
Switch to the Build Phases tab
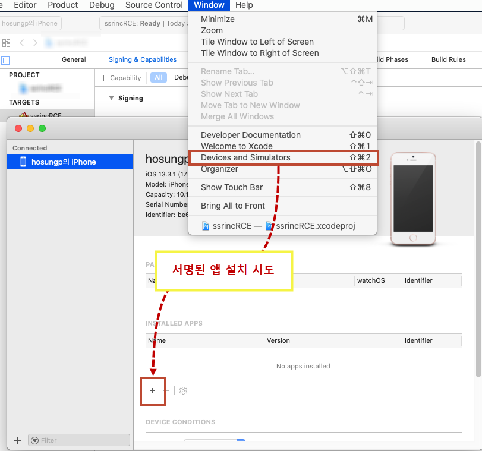tap(392, 59)
